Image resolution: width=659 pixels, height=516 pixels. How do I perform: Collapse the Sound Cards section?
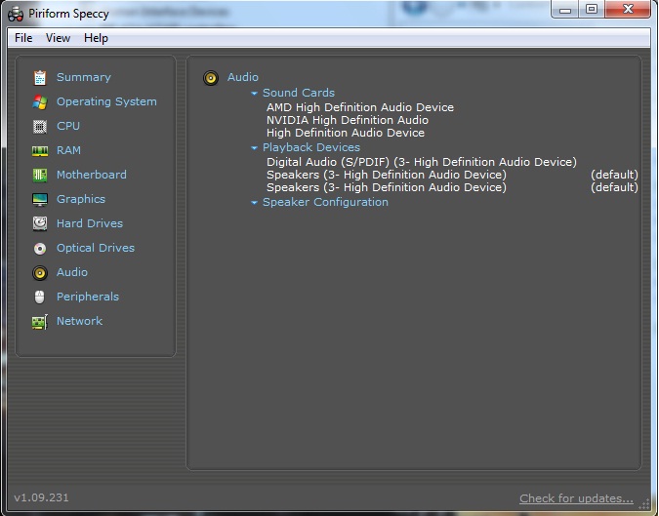[x=254, y=94]
